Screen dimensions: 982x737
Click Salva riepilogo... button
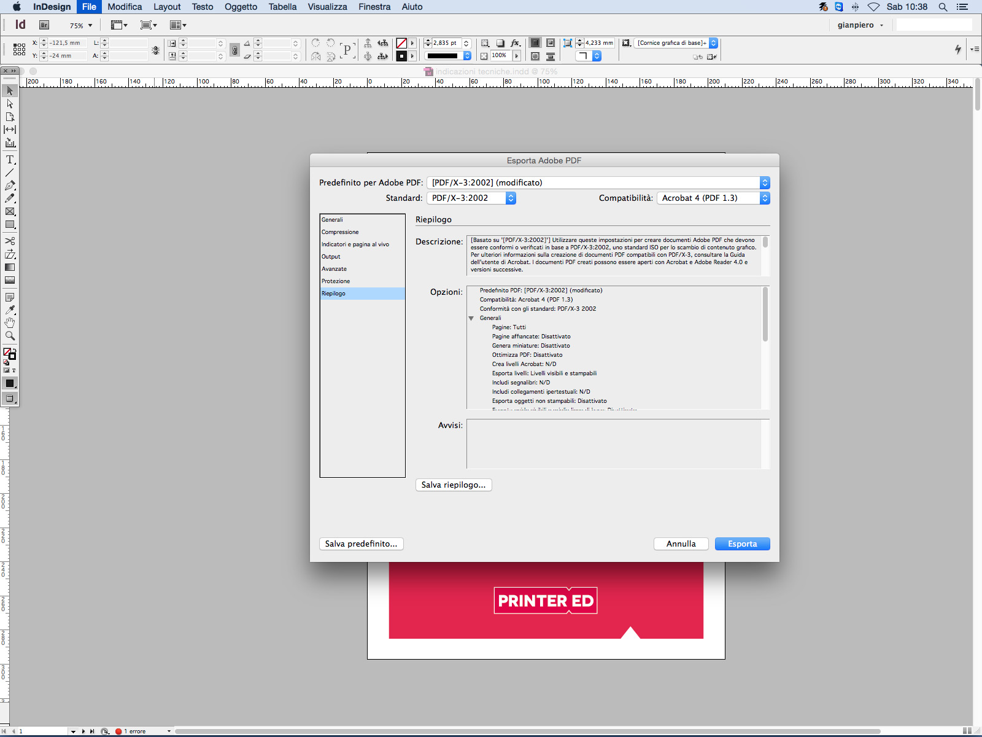click(454, 485)
